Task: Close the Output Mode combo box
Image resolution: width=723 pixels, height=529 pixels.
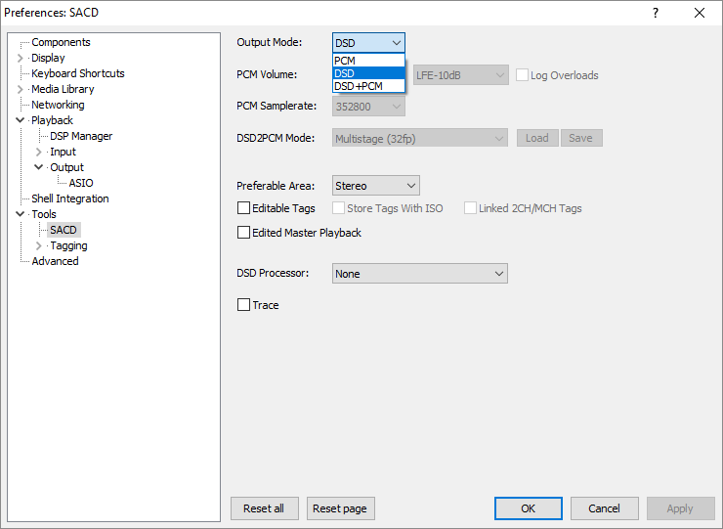Action: [x=396, y=43]
